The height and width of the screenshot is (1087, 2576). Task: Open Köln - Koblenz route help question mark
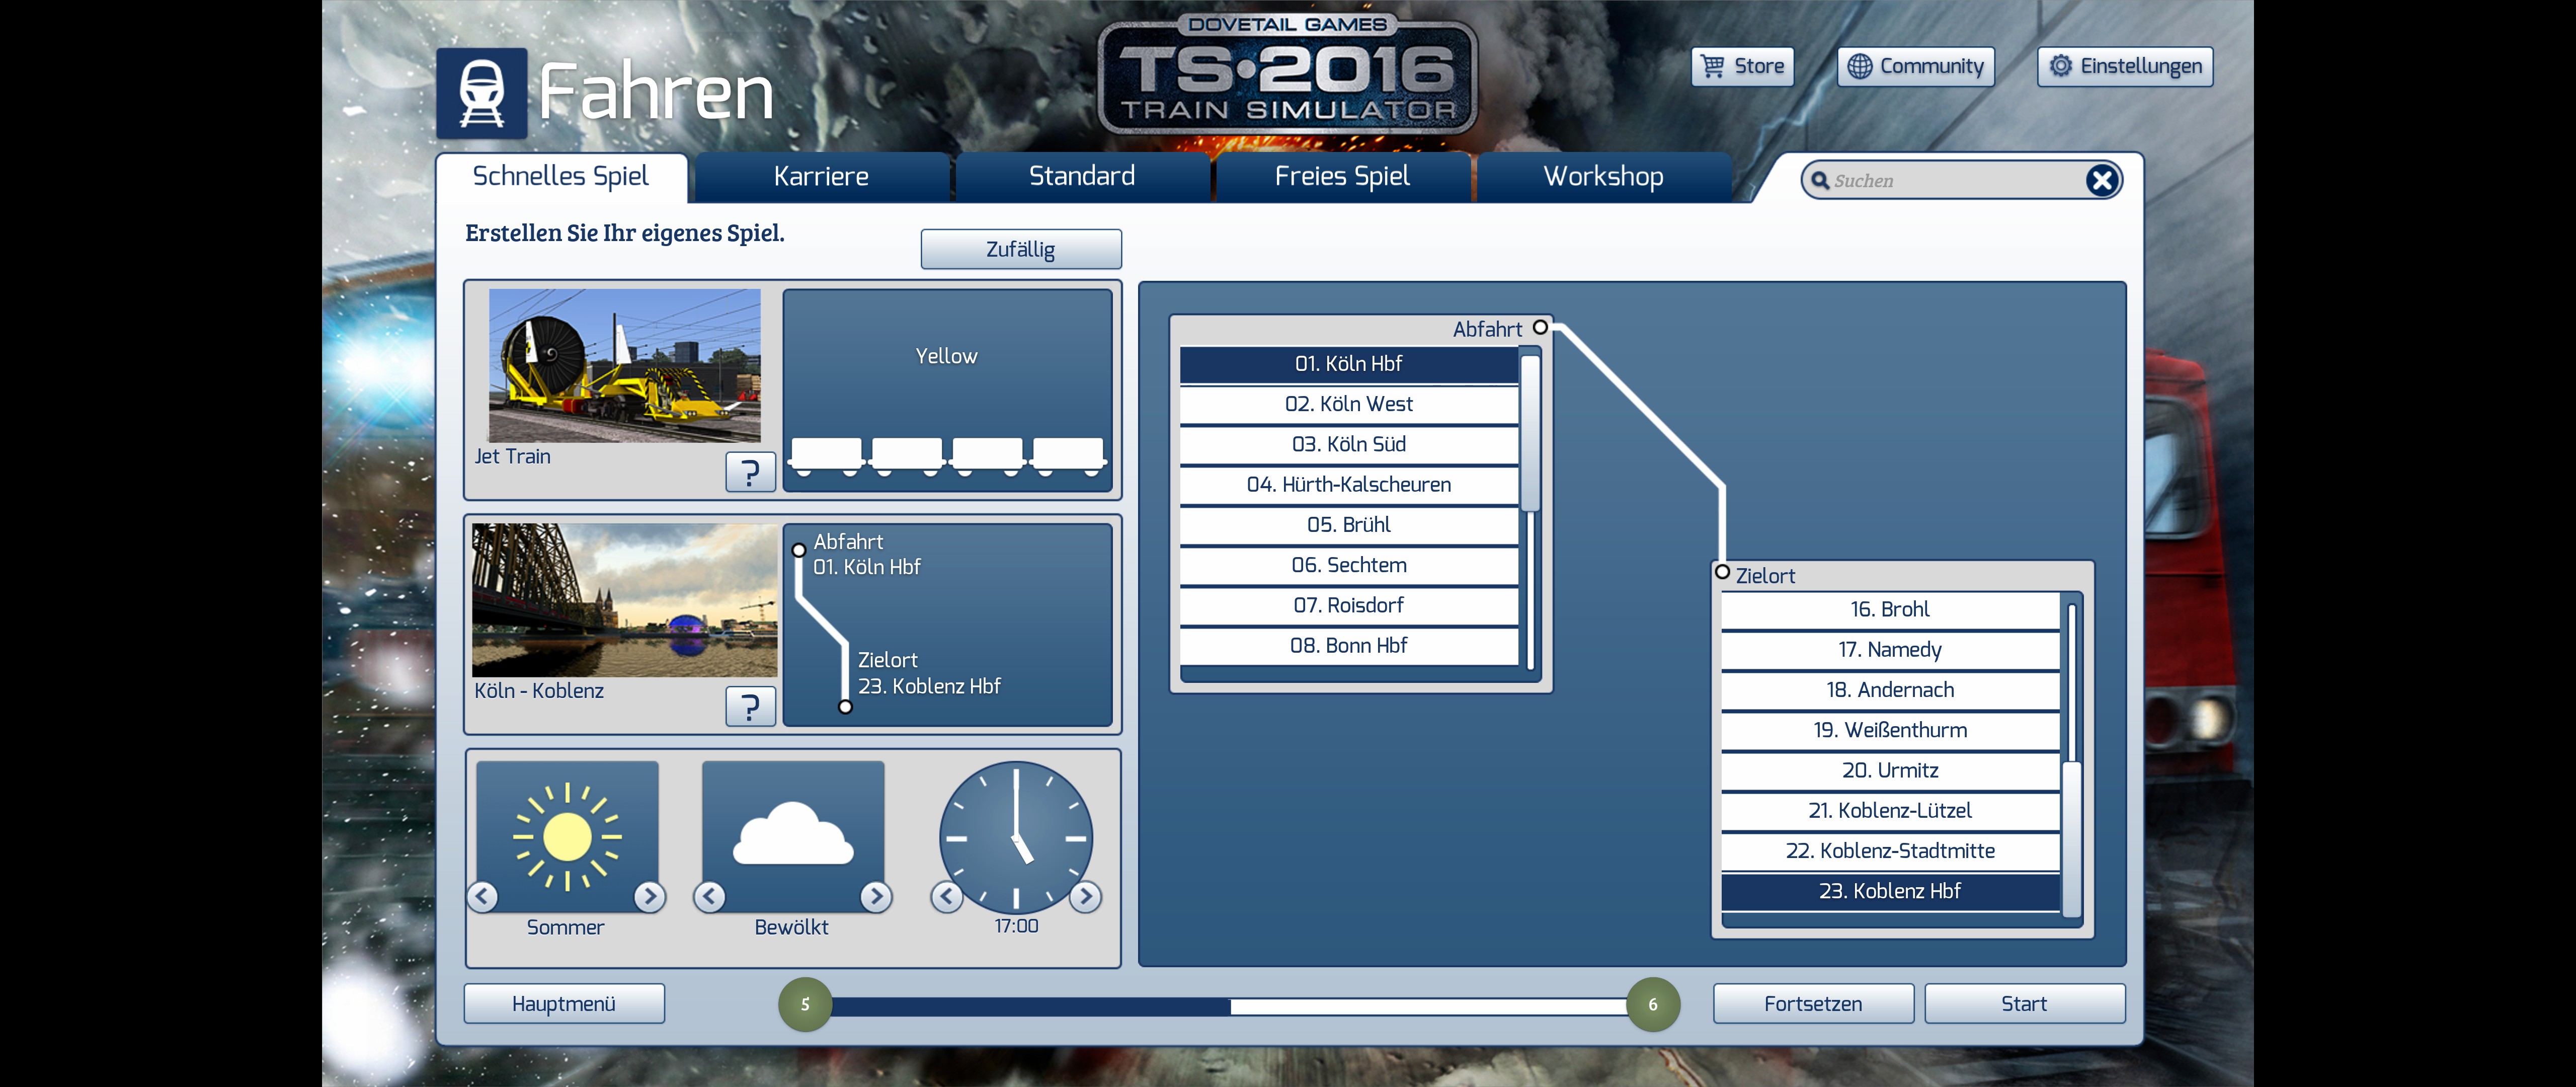(750, 707)
